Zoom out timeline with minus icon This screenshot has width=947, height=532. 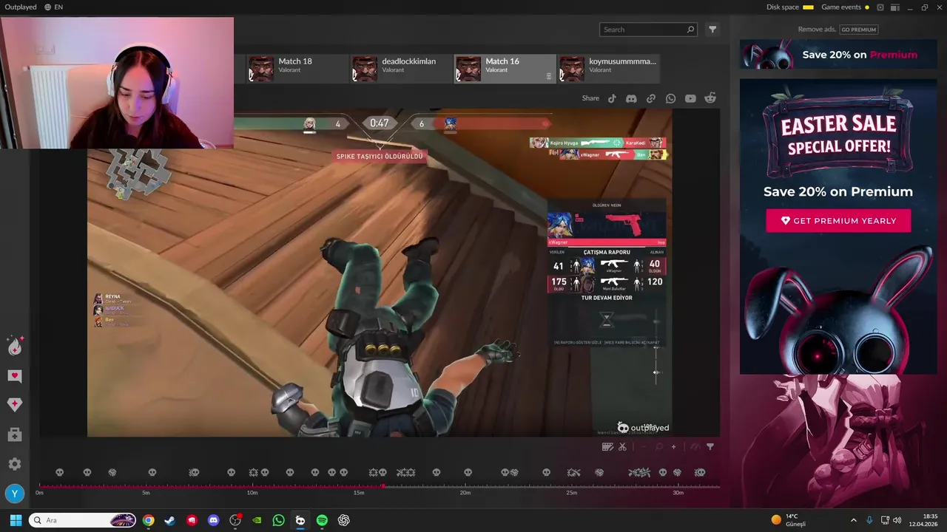[644, 446]
